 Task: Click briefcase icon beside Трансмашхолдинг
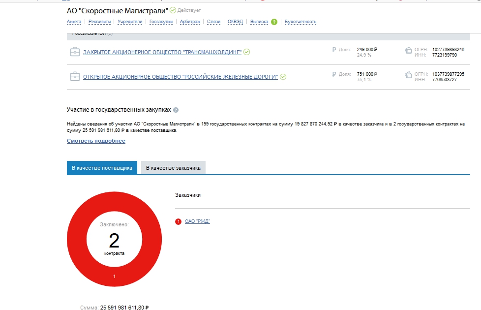pyautogui.click(x=75, y=52)
